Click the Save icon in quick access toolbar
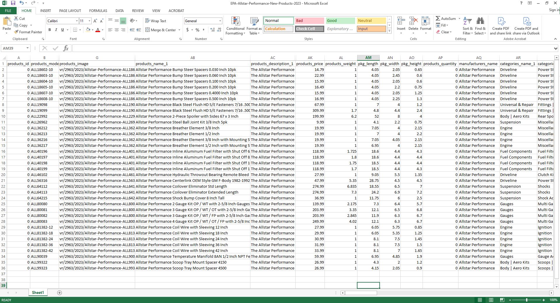560x303 pixels. point(13,3)
